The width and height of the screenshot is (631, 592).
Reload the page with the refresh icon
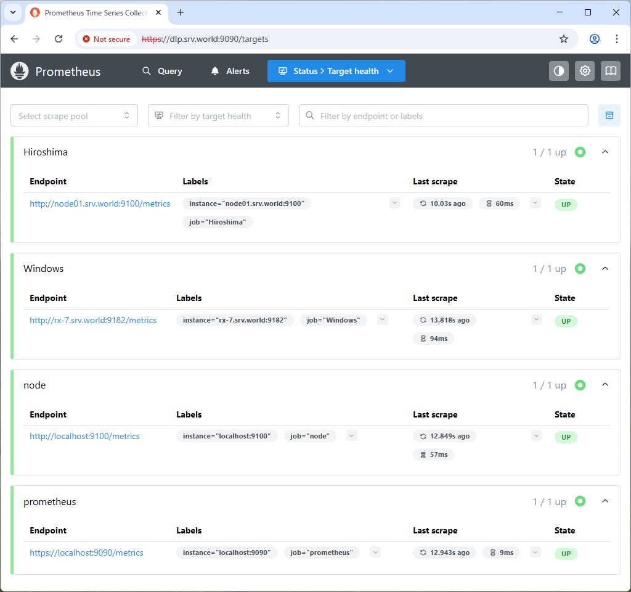[59, 39]
